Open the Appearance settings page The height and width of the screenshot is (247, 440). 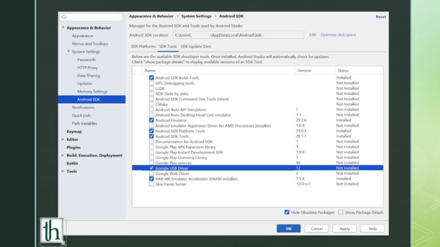pyautogui.click(x=82, y=36)
